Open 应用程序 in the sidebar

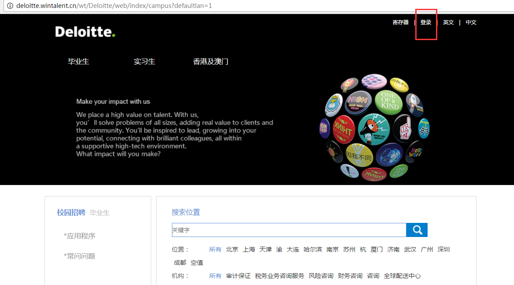click(x=79, y=236)
